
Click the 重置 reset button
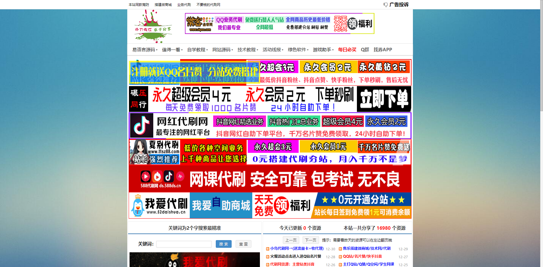coord(244,244)
